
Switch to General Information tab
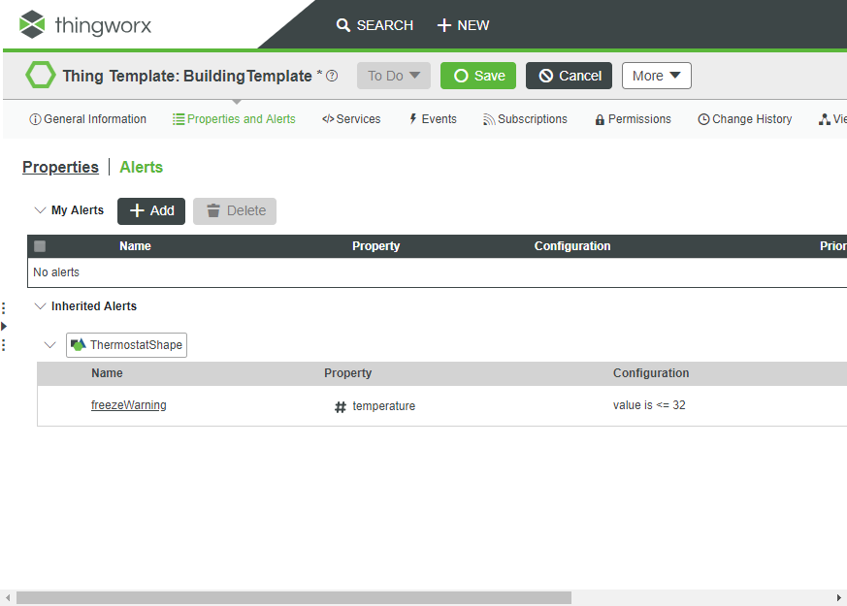point(87,119)
